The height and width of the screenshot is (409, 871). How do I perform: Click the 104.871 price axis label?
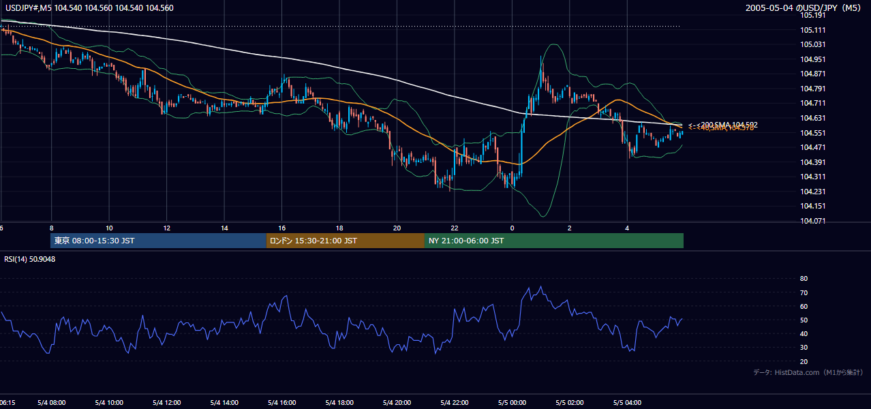click(812, 74)
